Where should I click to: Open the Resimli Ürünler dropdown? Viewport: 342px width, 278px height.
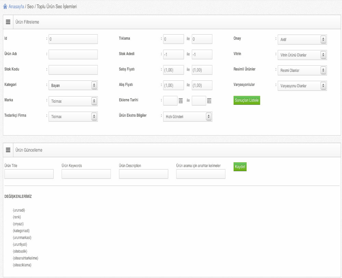(302, 70)
